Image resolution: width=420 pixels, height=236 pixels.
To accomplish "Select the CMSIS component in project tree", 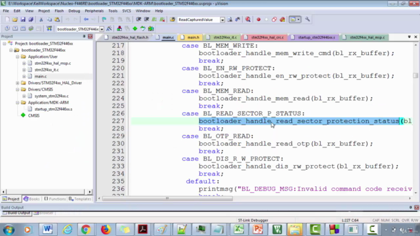I will click(x=33, y=115).
